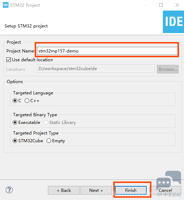Screen dimensions: 184x200
Task: Close the STM32 Project dialog
Action: (x=177, y=5)
